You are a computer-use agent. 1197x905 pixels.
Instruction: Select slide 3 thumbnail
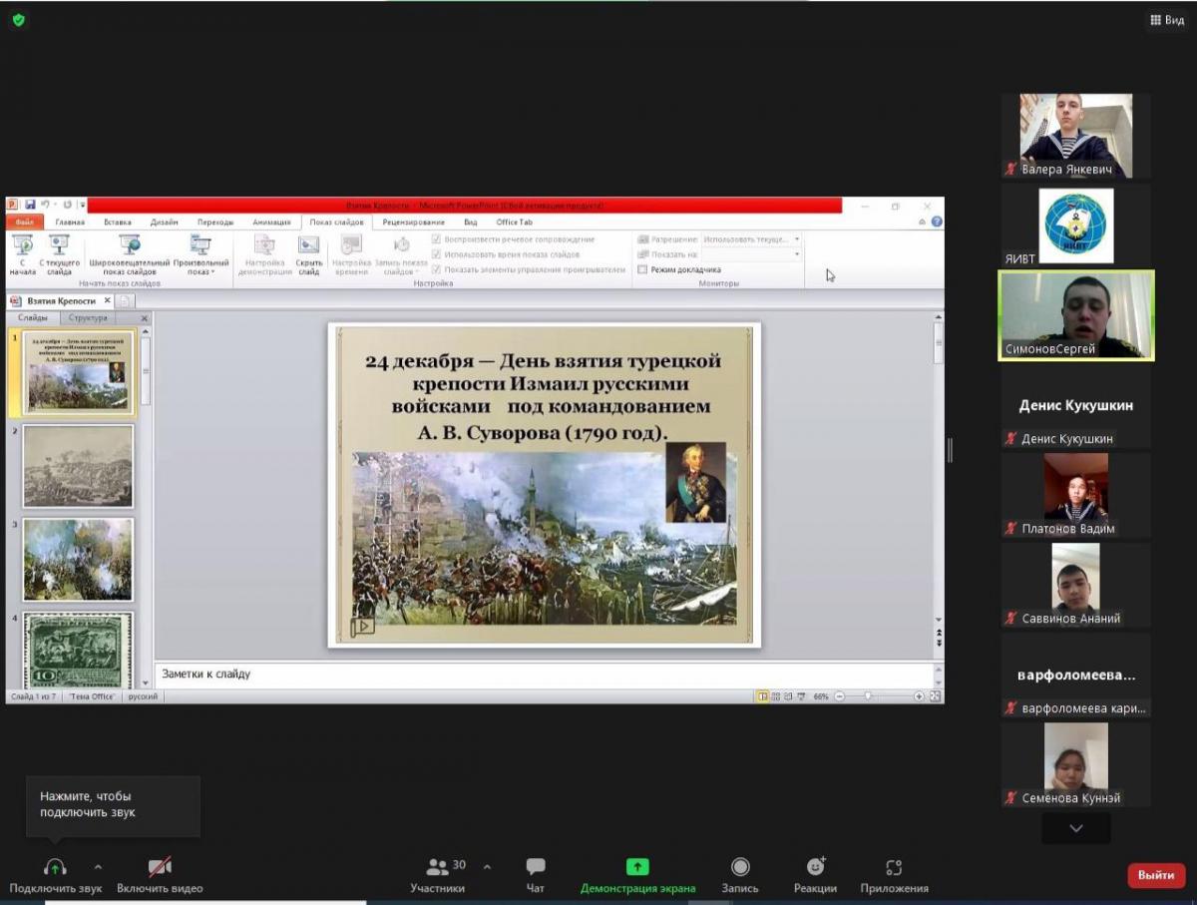(78, 559)
